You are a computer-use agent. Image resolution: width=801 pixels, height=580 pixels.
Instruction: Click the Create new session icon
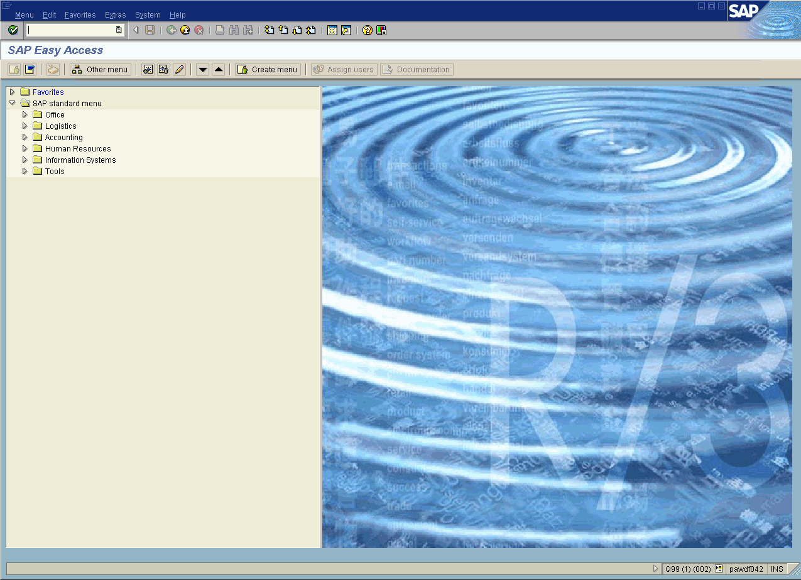(x=332, y=30)
